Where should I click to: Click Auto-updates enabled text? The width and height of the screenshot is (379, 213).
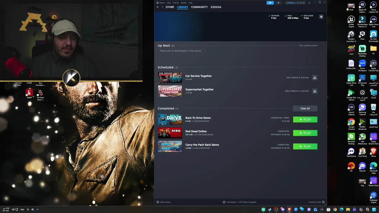pyautogui.click(x=308, y=46)
